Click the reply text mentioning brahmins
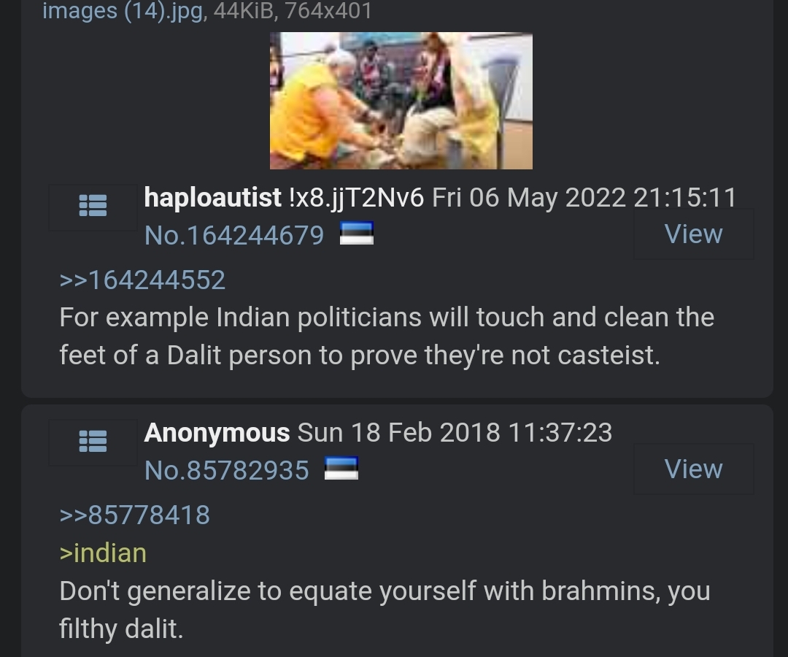 coord(385,610)
